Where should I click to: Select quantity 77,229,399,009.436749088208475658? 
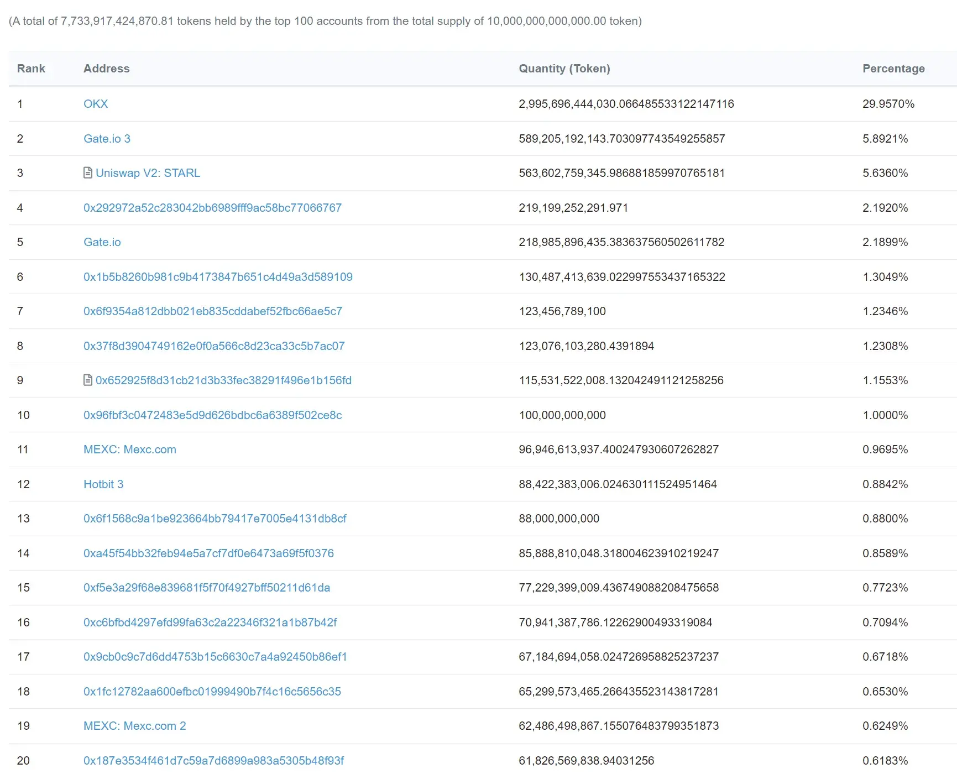point(619,588)
